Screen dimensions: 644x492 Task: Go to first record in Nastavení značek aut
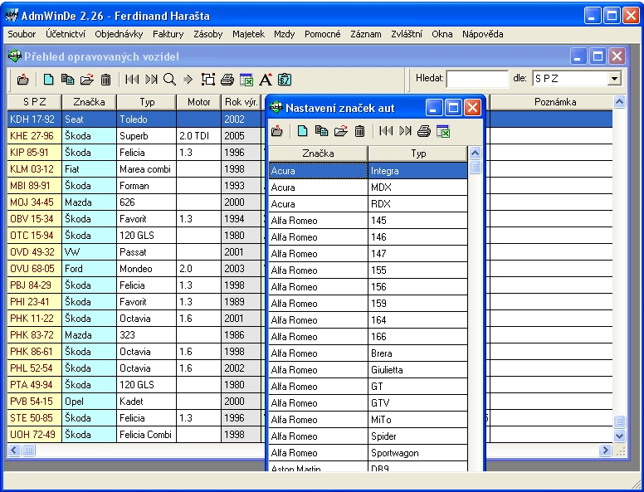[386, 131]
